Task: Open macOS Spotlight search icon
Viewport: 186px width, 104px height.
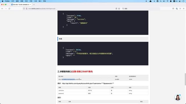Action: (161, 1)
